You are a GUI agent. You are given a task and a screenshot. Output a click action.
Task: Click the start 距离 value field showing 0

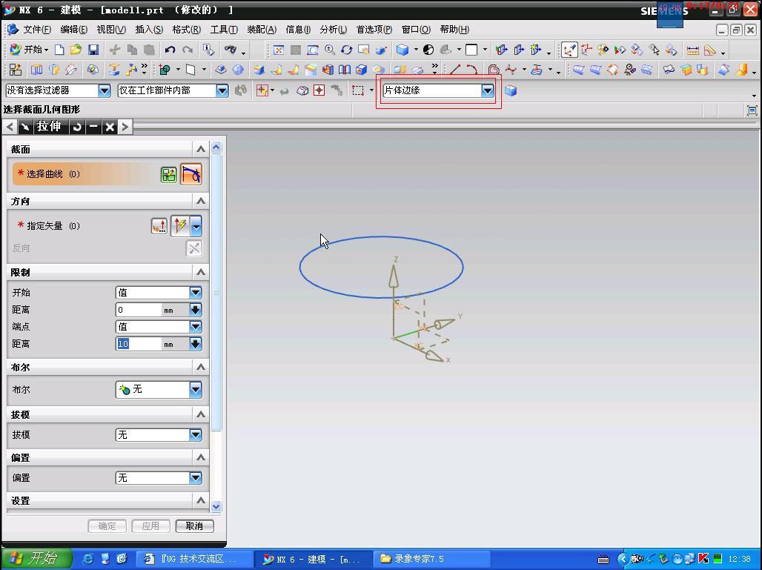click(139, 310)
